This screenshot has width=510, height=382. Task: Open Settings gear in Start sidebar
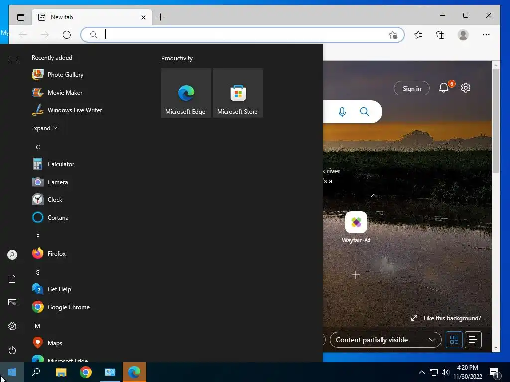point(12,326)
